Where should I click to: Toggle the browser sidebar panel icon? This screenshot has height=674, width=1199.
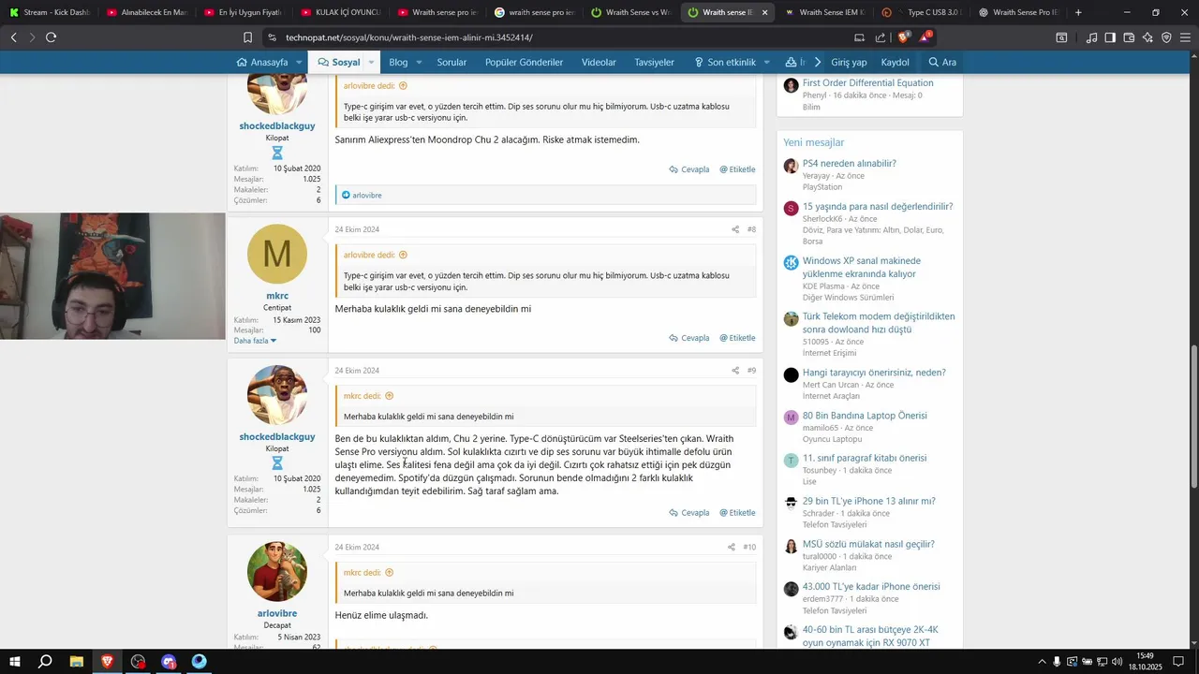pos(1110,37)
